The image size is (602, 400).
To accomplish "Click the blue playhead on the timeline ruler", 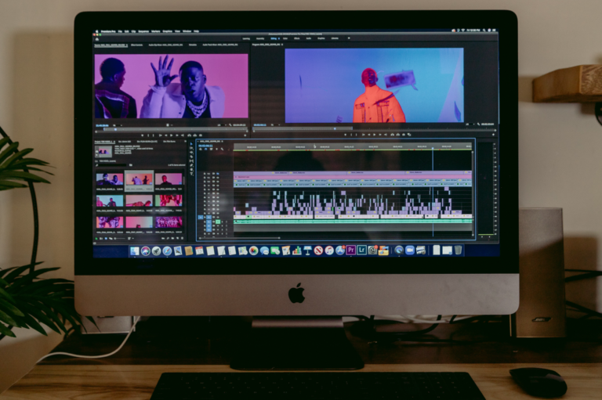I will coord(433,148).
